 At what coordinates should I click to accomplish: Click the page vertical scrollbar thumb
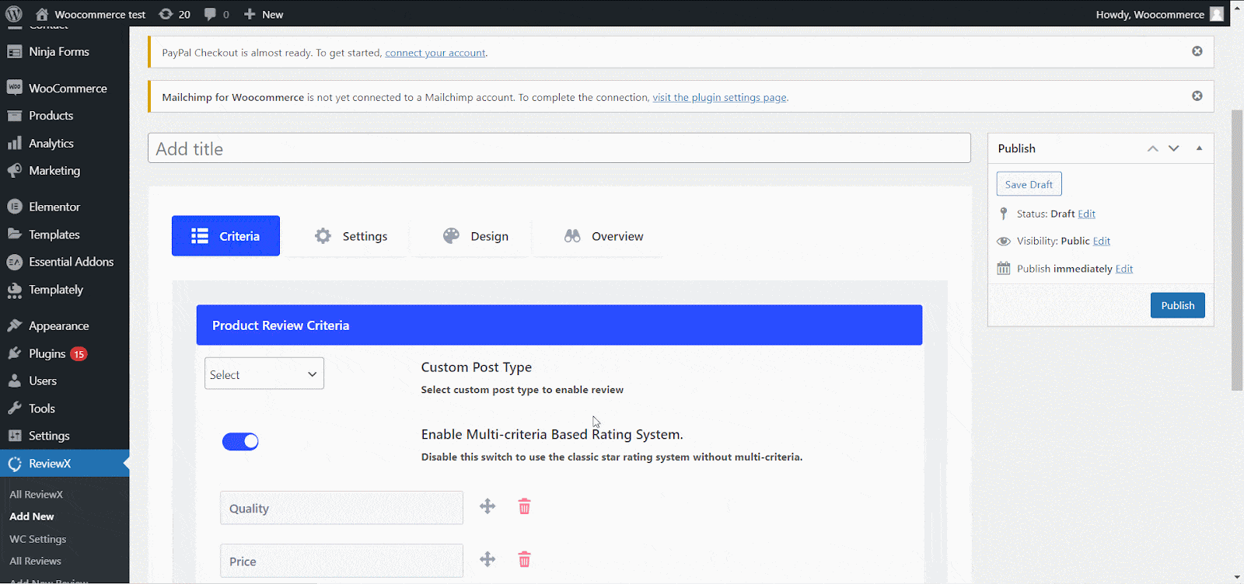click(x=1237, y=250)
